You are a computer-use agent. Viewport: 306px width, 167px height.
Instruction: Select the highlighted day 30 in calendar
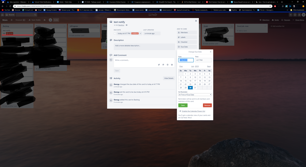pos(190,87)
